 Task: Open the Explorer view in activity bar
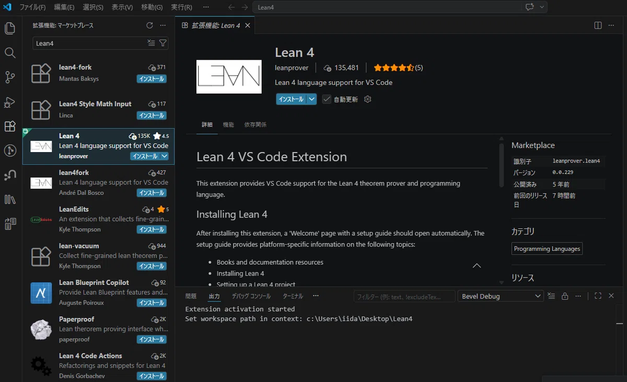(x=9, y=28)
